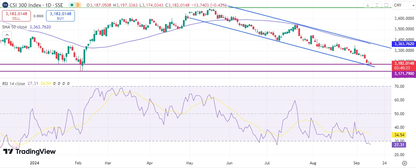Click the yellow 34.54 RSI-MA axis label

tap(399, 135)
